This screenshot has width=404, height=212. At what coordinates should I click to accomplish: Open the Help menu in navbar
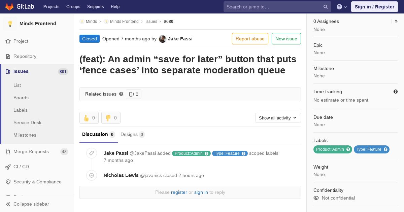(x=115, y=7)
